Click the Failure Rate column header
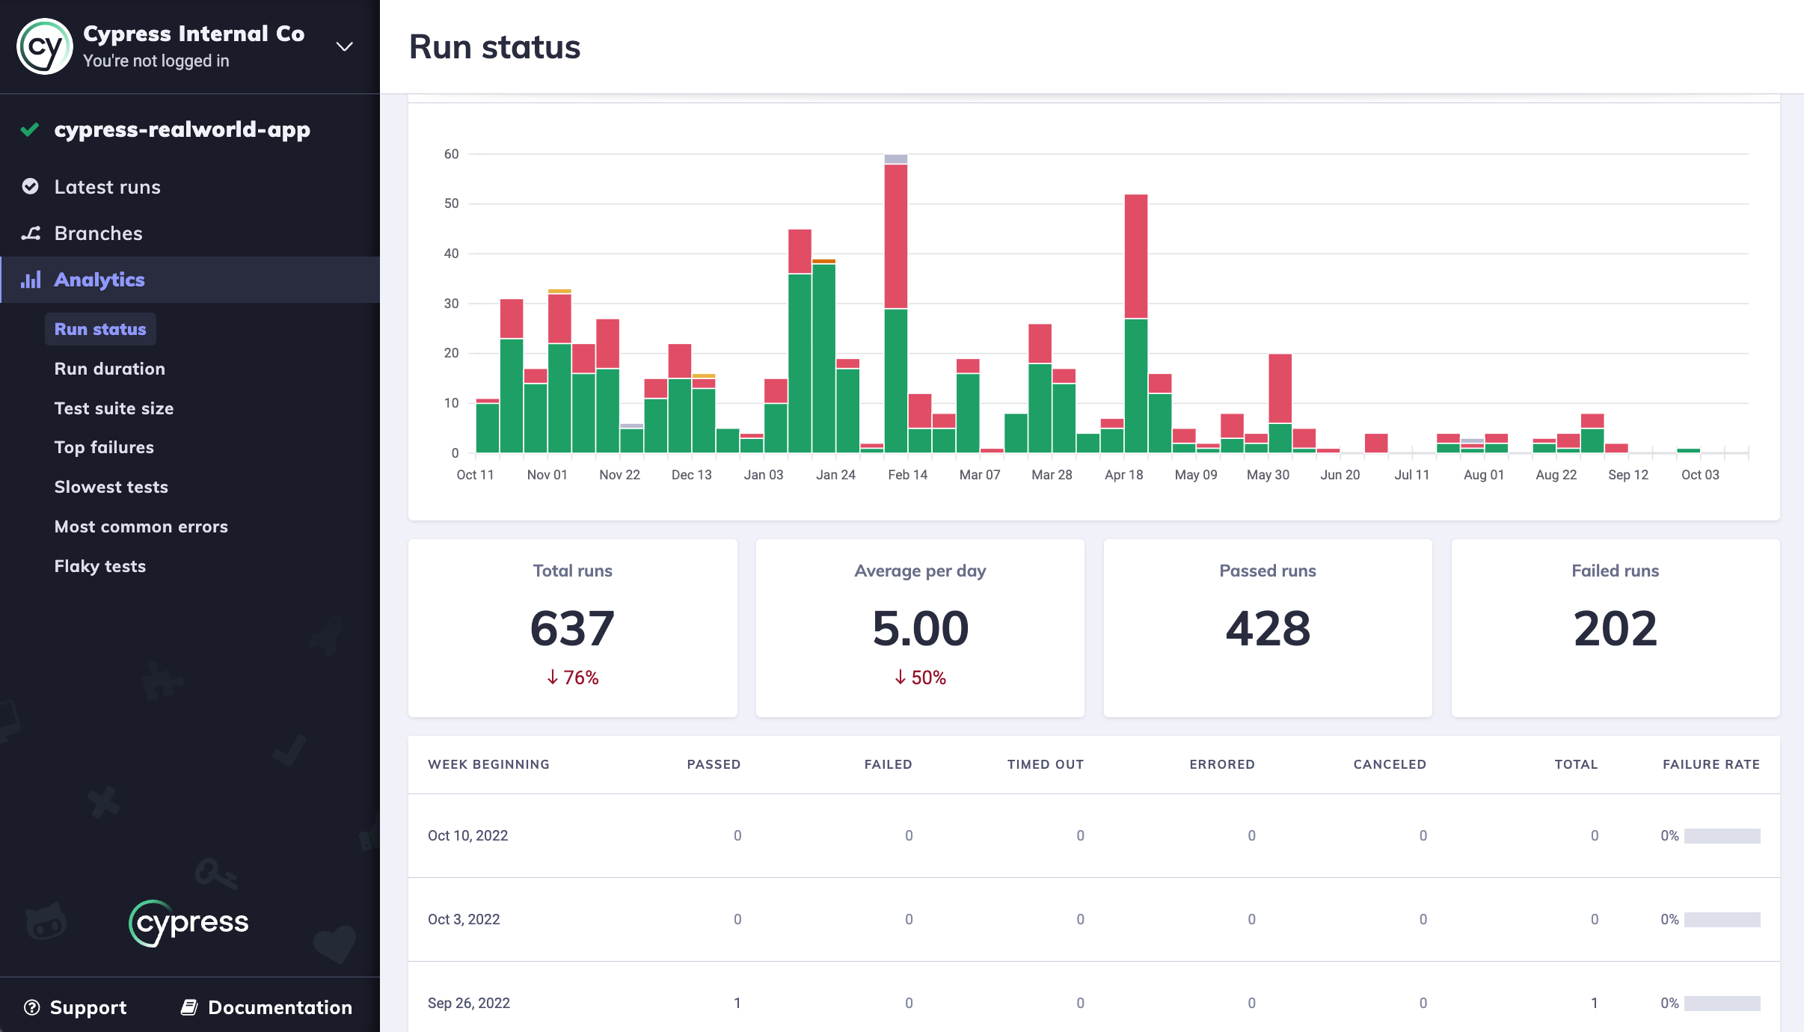1804x1032 pixels. click(x=1711, y=764)
